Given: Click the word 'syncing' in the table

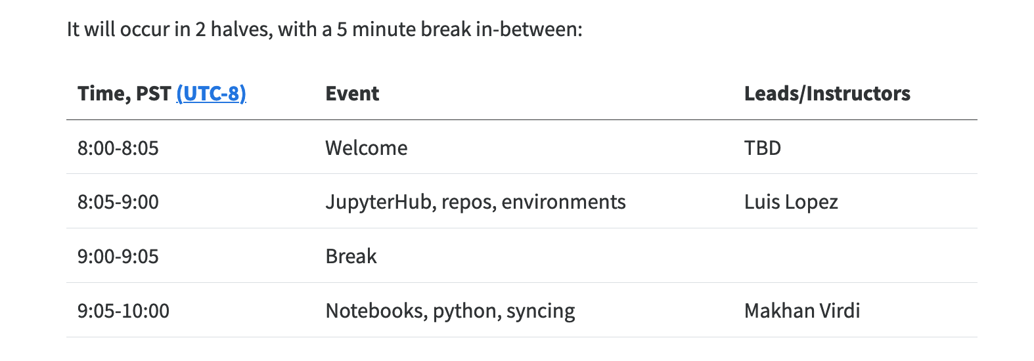Looking at the screenshot, I should pos(541,311).
